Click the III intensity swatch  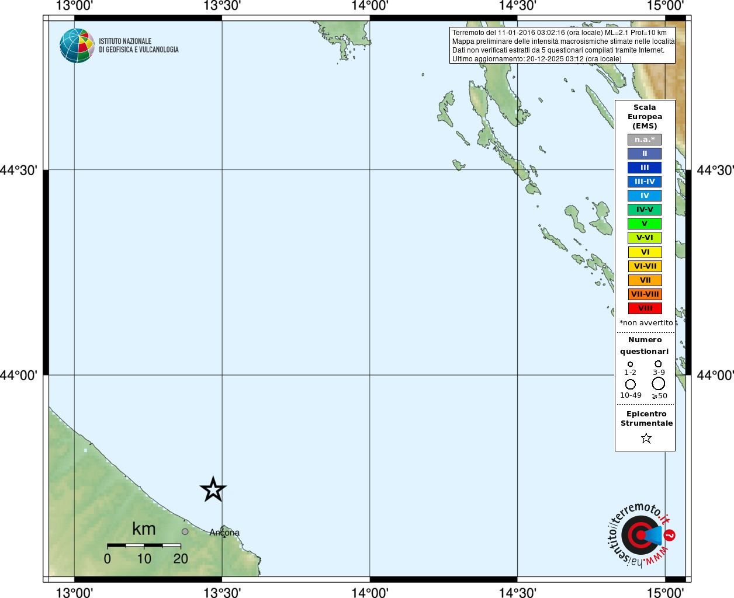pyautogui.click(x=645, y=168)
